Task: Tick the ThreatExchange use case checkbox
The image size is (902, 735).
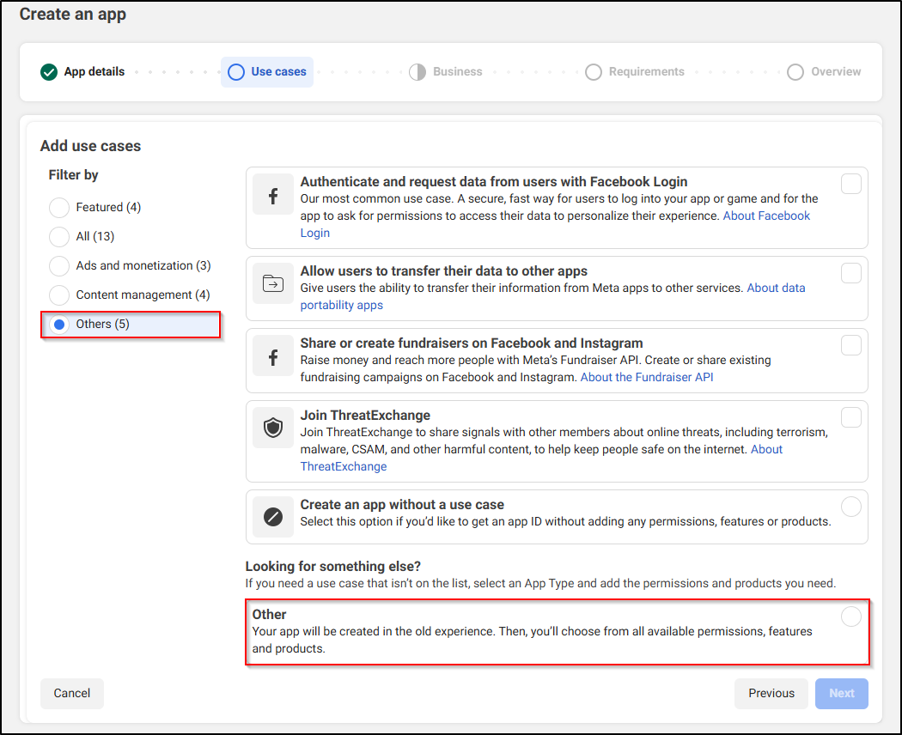Action: (x=850, y=417)
